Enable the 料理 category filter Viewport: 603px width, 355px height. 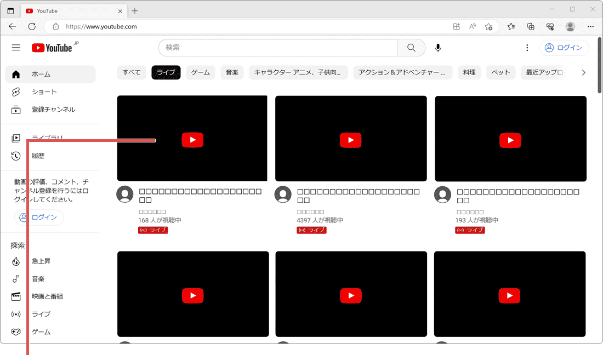(469, 72)
